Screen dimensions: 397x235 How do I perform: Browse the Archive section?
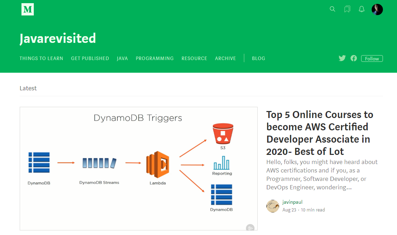click(225, 58)
